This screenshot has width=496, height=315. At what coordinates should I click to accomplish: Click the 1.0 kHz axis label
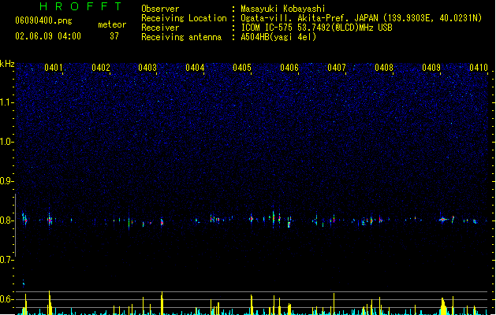point(6,142)
